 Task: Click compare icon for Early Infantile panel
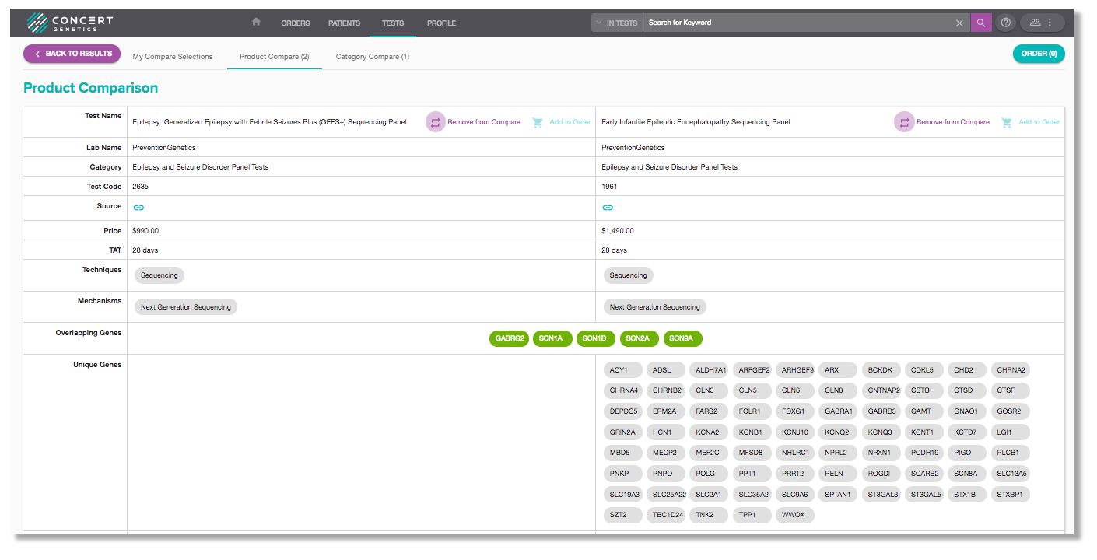point(904,122)
